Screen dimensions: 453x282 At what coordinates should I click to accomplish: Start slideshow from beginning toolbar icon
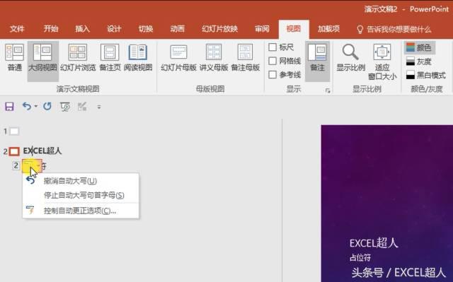(x=65, y=107)
